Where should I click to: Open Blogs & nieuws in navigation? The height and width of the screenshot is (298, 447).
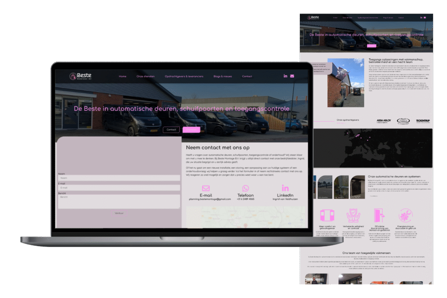223,76
